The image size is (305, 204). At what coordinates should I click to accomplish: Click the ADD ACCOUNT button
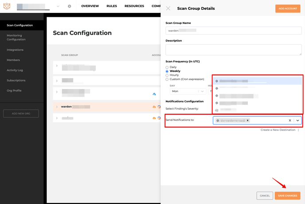(x=288, y=8)
